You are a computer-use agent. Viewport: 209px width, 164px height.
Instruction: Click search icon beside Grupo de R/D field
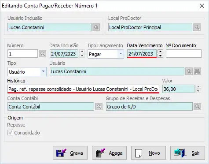coord(197,107)
